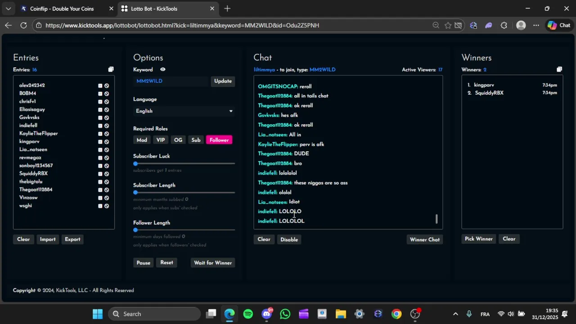This screenshot has width=576, height=324.
Task: Remove kingparv entry with square icon
Action: point(100,142)
